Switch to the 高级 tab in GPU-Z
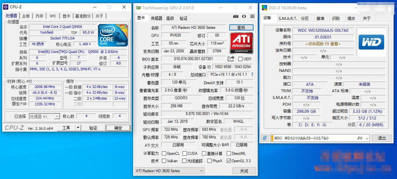 tap(170, 18)
